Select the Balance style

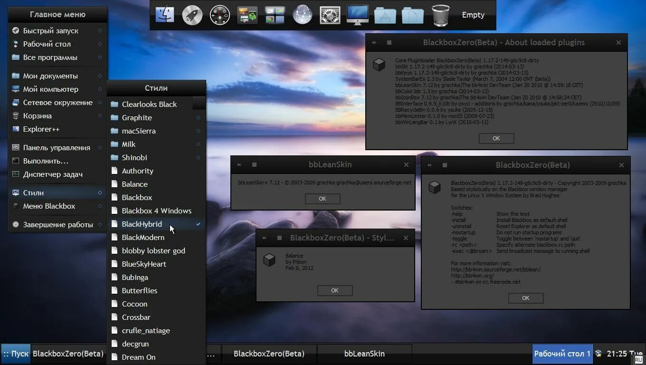pos(156,184)
